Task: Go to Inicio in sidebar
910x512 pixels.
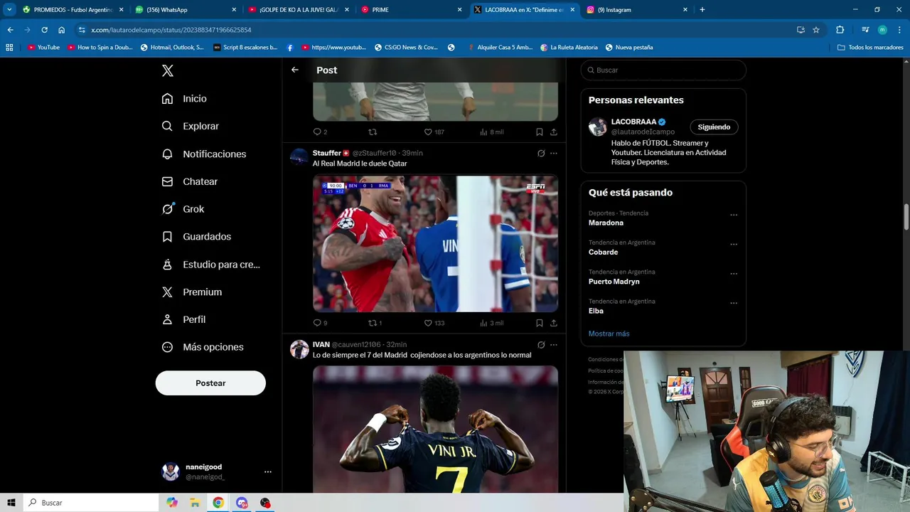Action: [184, 99]
